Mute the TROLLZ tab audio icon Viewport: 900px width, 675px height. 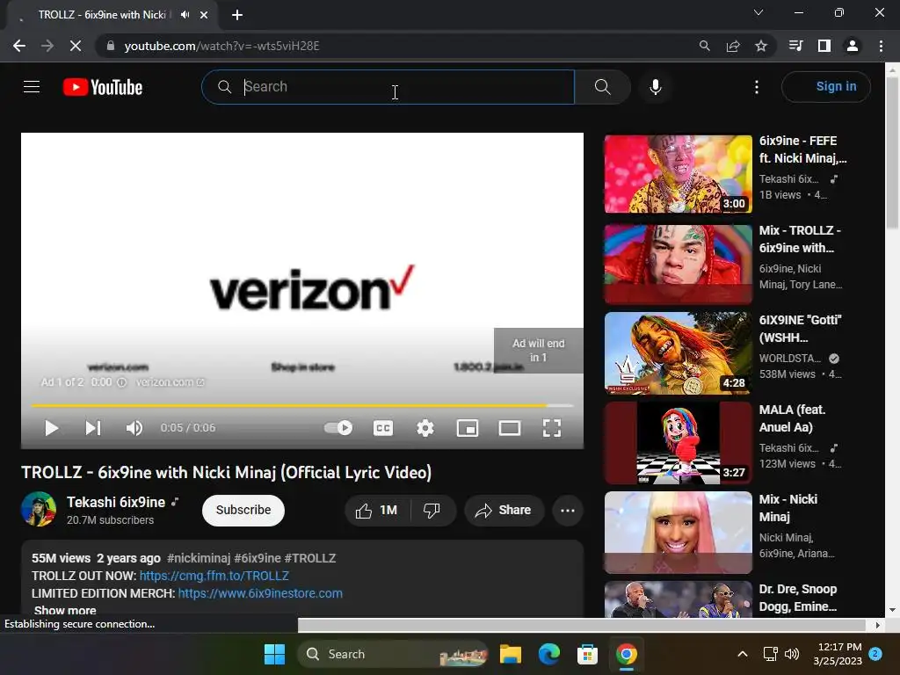pos(185,15)
